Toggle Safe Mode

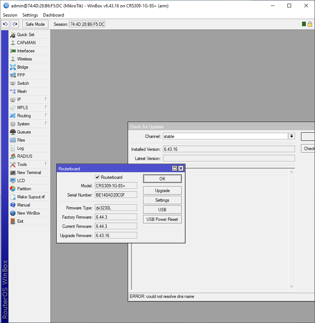(x=35, y=24)
